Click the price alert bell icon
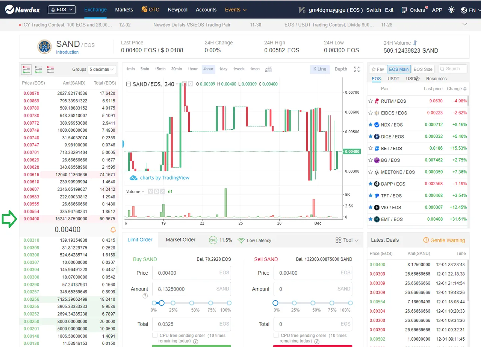The image size is (481, 347). 113,230
